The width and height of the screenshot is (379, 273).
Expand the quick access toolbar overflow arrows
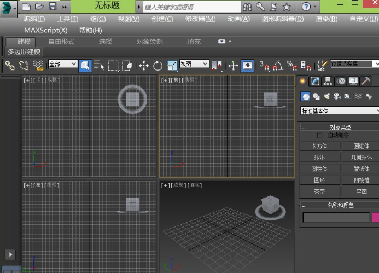(x=65, y=7)
